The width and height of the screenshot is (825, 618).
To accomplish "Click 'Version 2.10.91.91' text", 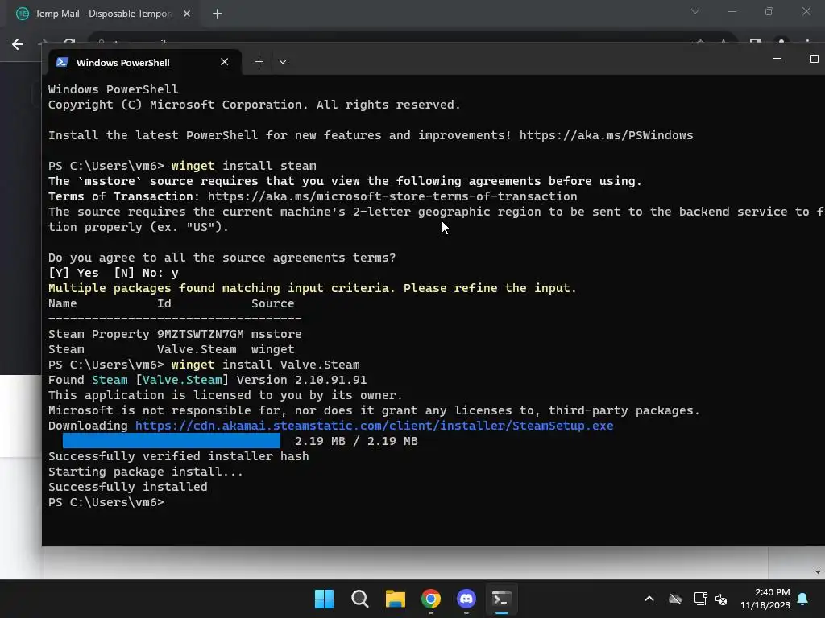I will point(301,380).
